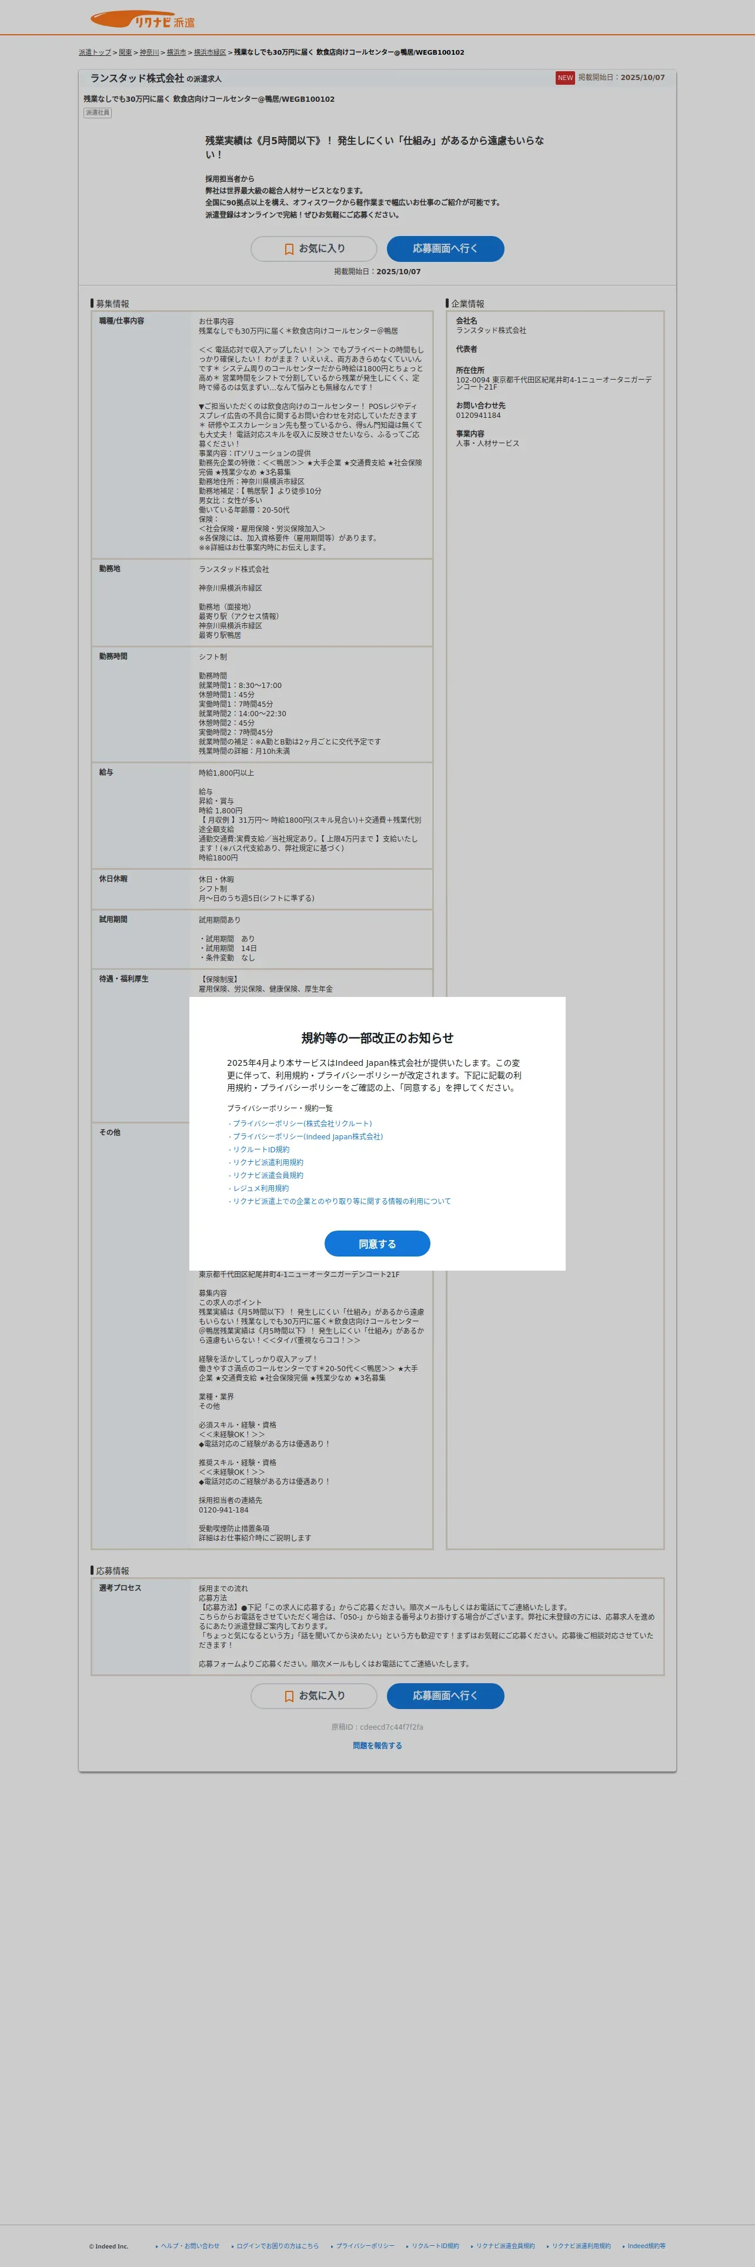
Task: Click the 給与 row label
Action: tap(106, 773)
